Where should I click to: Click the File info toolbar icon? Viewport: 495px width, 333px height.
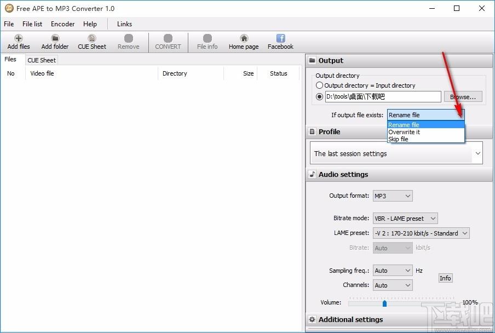208,38
